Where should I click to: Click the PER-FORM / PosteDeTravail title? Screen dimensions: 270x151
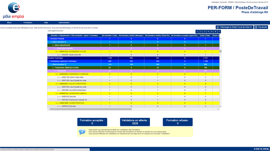point(238,8)
